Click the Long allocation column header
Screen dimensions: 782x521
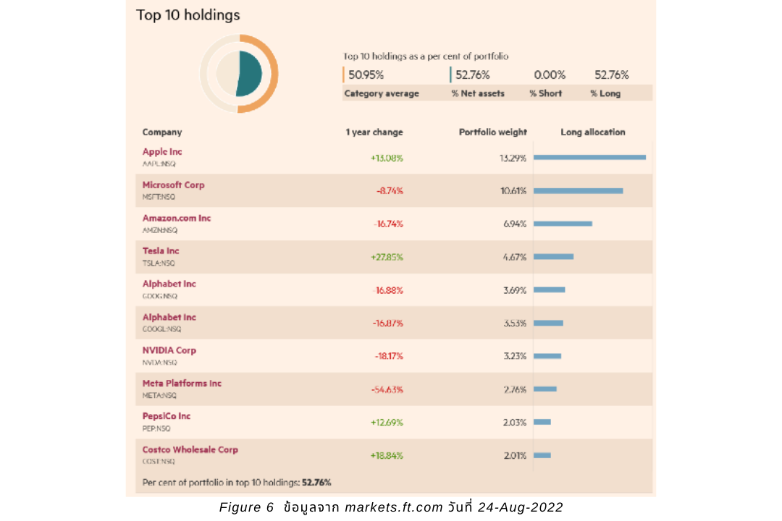pos(593,132)
